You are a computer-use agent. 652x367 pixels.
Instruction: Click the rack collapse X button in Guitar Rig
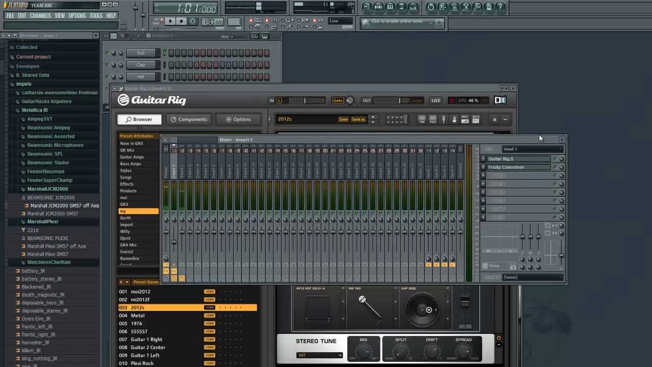494,119
